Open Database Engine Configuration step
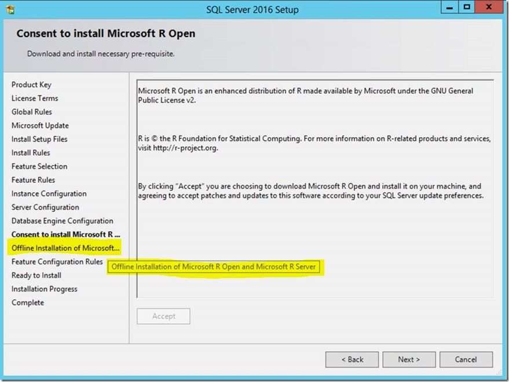Image resolution: width=509 pixels, height=382 pixels. [x=63, y=221]
